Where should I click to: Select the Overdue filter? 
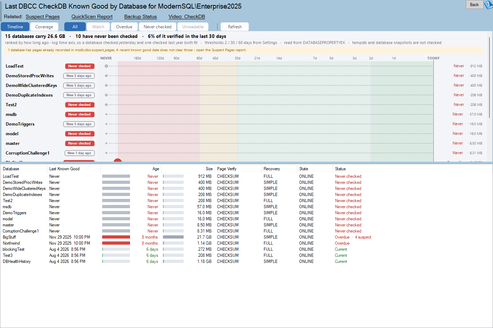[x=124, y=27]
